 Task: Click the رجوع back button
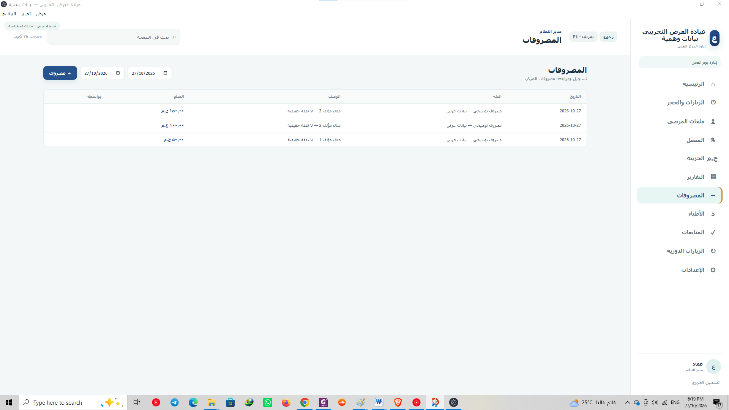[608, 37]
